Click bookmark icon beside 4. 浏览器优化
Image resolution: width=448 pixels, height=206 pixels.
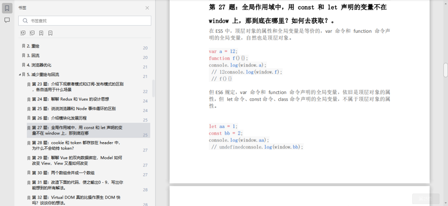(x=24, y=65)
